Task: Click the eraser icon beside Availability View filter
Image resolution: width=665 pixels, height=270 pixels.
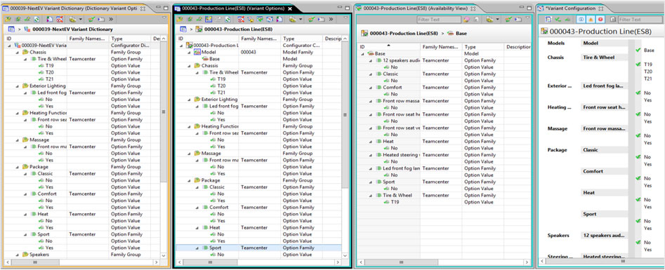Action: pos(466,20)
